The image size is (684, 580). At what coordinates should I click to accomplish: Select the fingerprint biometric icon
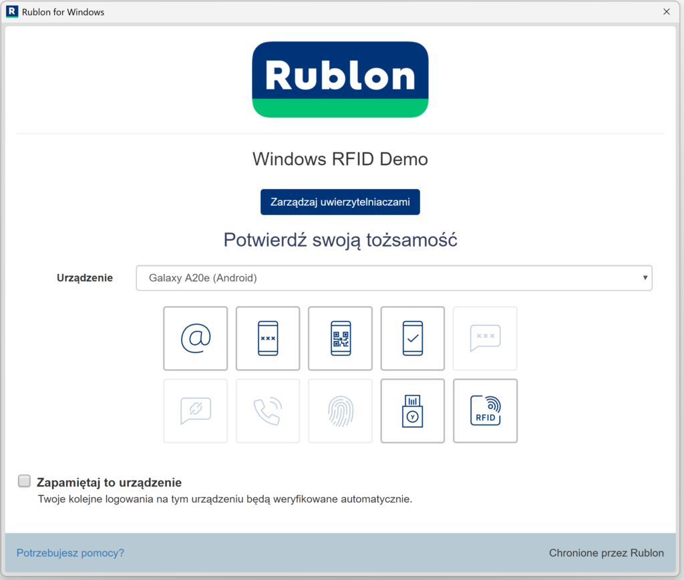(340, 410)
